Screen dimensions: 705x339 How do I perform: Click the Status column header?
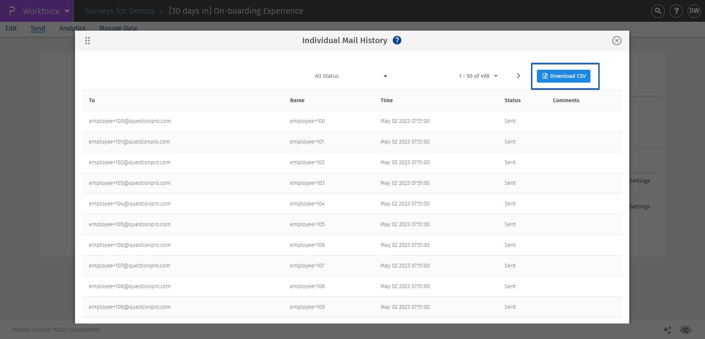point(512,100)
